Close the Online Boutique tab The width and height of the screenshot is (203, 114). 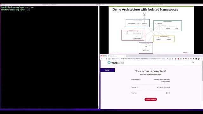[x=125, y=56]
